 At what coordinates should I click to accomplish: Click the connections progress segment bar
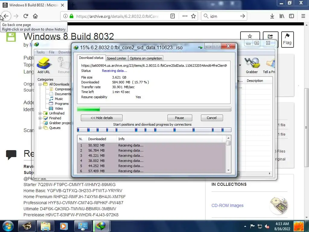coord(154,130)
